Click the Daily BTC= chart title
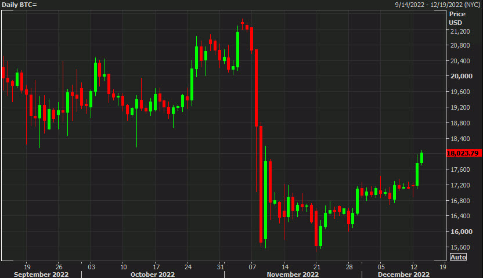The image size is (483, 278). pyautogui.click(x=19, y=5)
